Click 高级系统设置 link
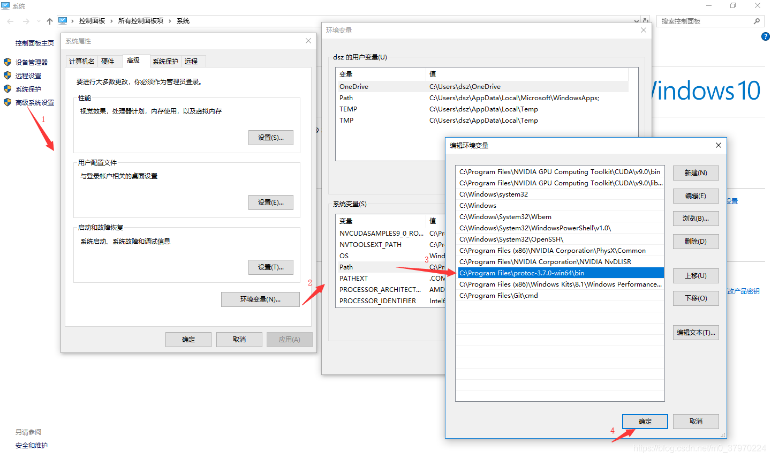This screenshot has width=771, height=458. 35,102
